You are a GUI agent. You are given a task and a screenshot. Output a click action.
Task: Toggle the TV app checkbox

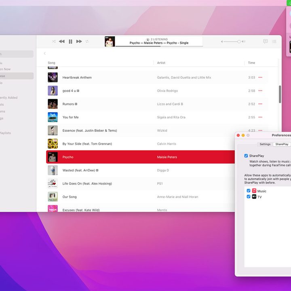[x=249, y=196]
